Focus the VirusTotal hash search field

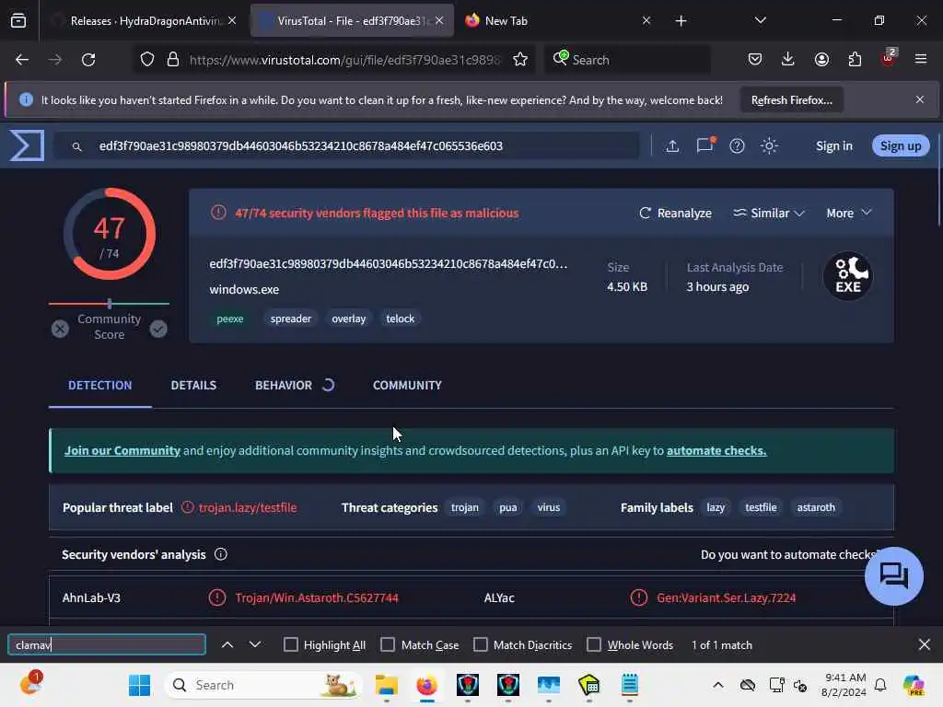[x=347, y=146]
